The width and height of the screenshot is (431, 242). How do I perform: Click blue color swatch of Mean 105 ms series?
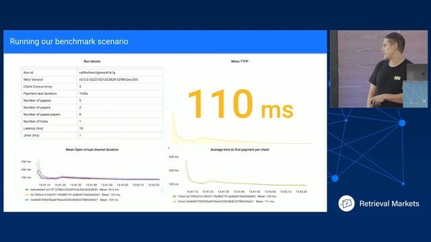[x=27, y=200]
